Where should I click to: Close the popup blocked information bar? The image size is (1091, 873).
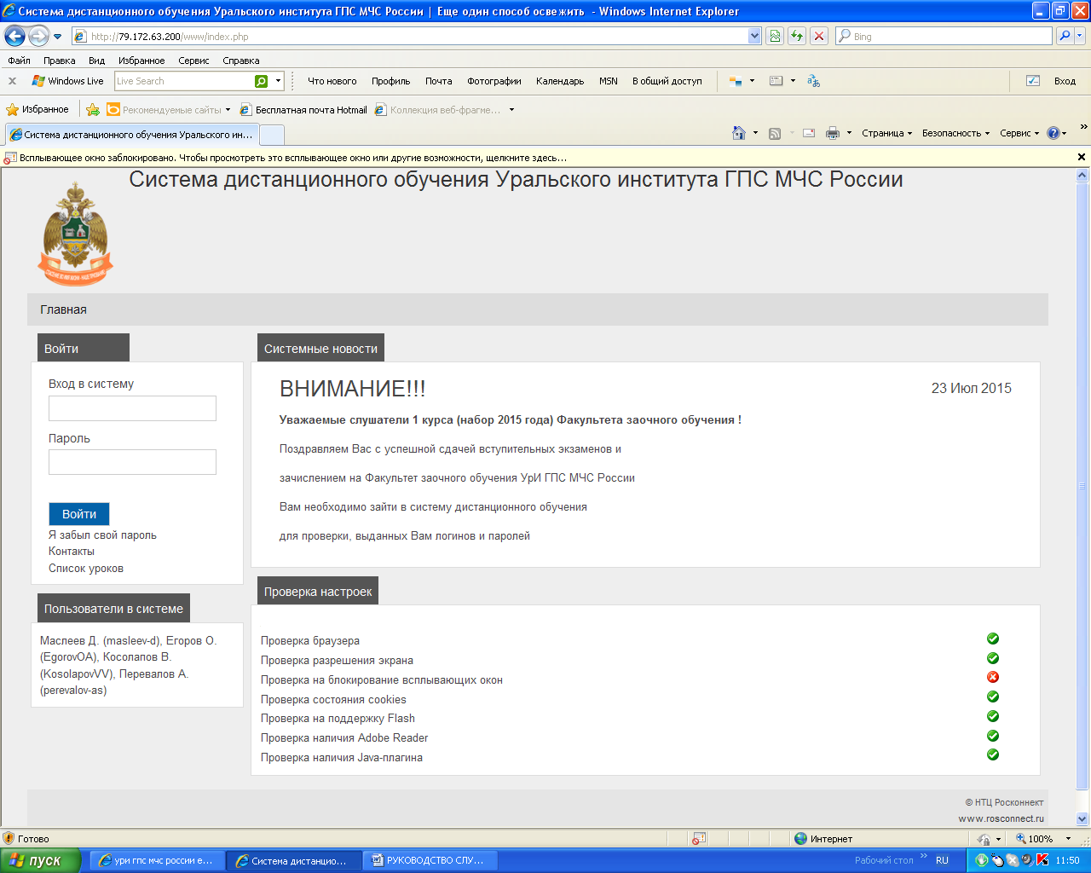tap(1082, 157)
